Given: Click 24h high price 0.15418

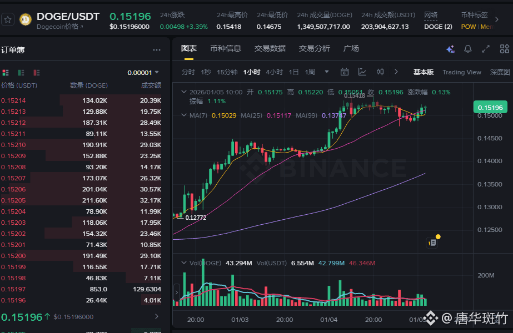Looking at the screenshot, I should [228, 27].
